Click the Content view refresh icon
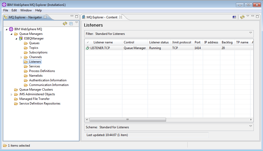The width and height of the screenshot is (263, 151). 242,17
